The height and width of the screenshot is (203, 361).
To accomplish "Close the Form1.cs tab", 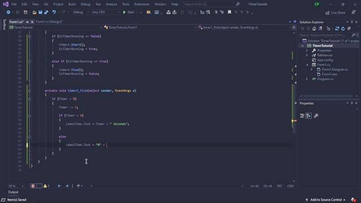I will pos(32,22).
